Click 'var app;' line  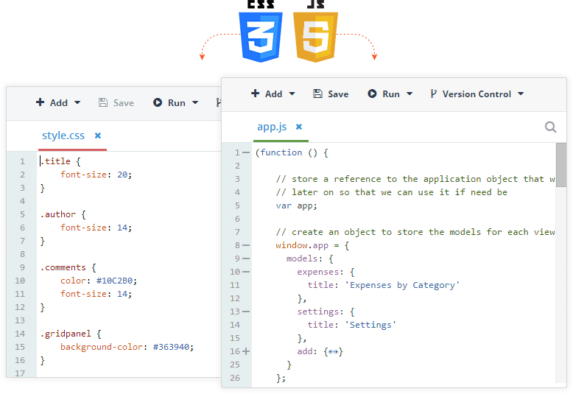(x=296, y=205)
